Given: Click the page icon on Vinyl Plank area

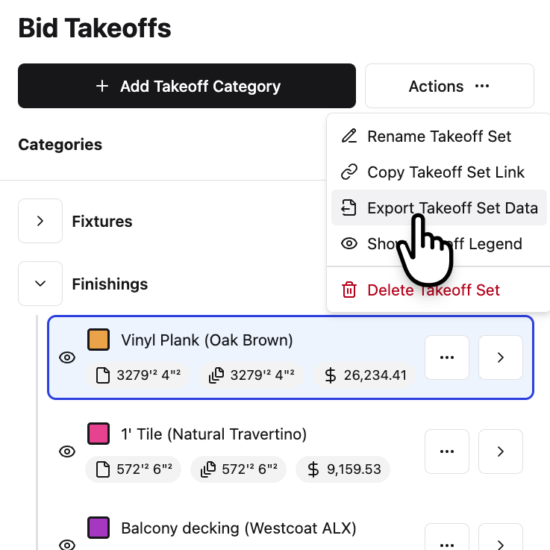Looking at the screenshot, I should 104,375.
